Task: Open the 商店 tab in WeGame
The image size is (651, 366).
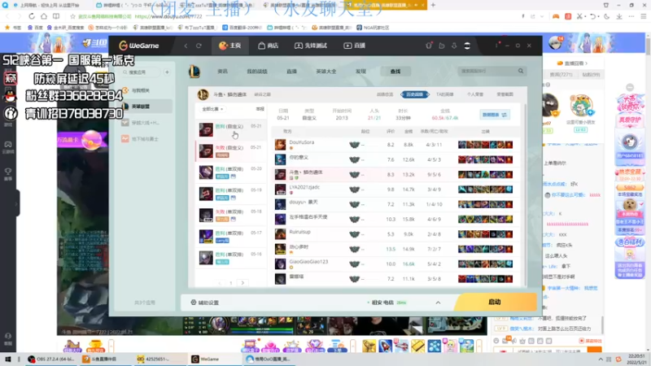Action: pos(269,46)
